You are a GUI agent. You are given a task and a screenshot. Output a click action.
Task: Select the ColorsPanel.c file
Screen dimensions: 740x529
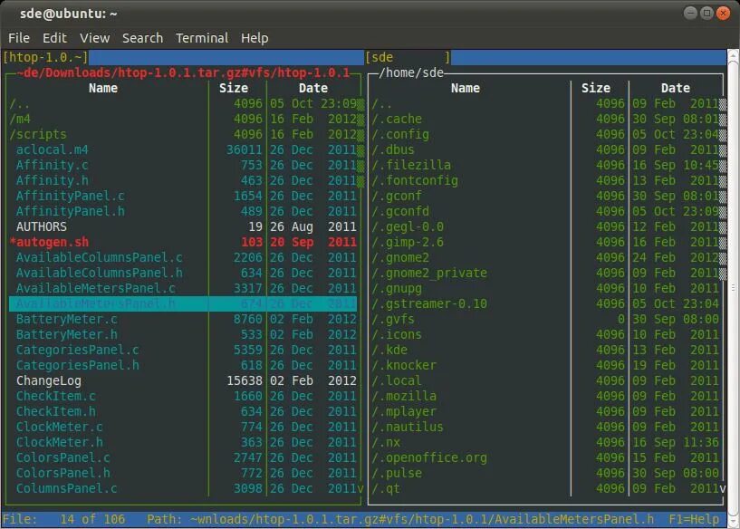(x=183, y=458)
